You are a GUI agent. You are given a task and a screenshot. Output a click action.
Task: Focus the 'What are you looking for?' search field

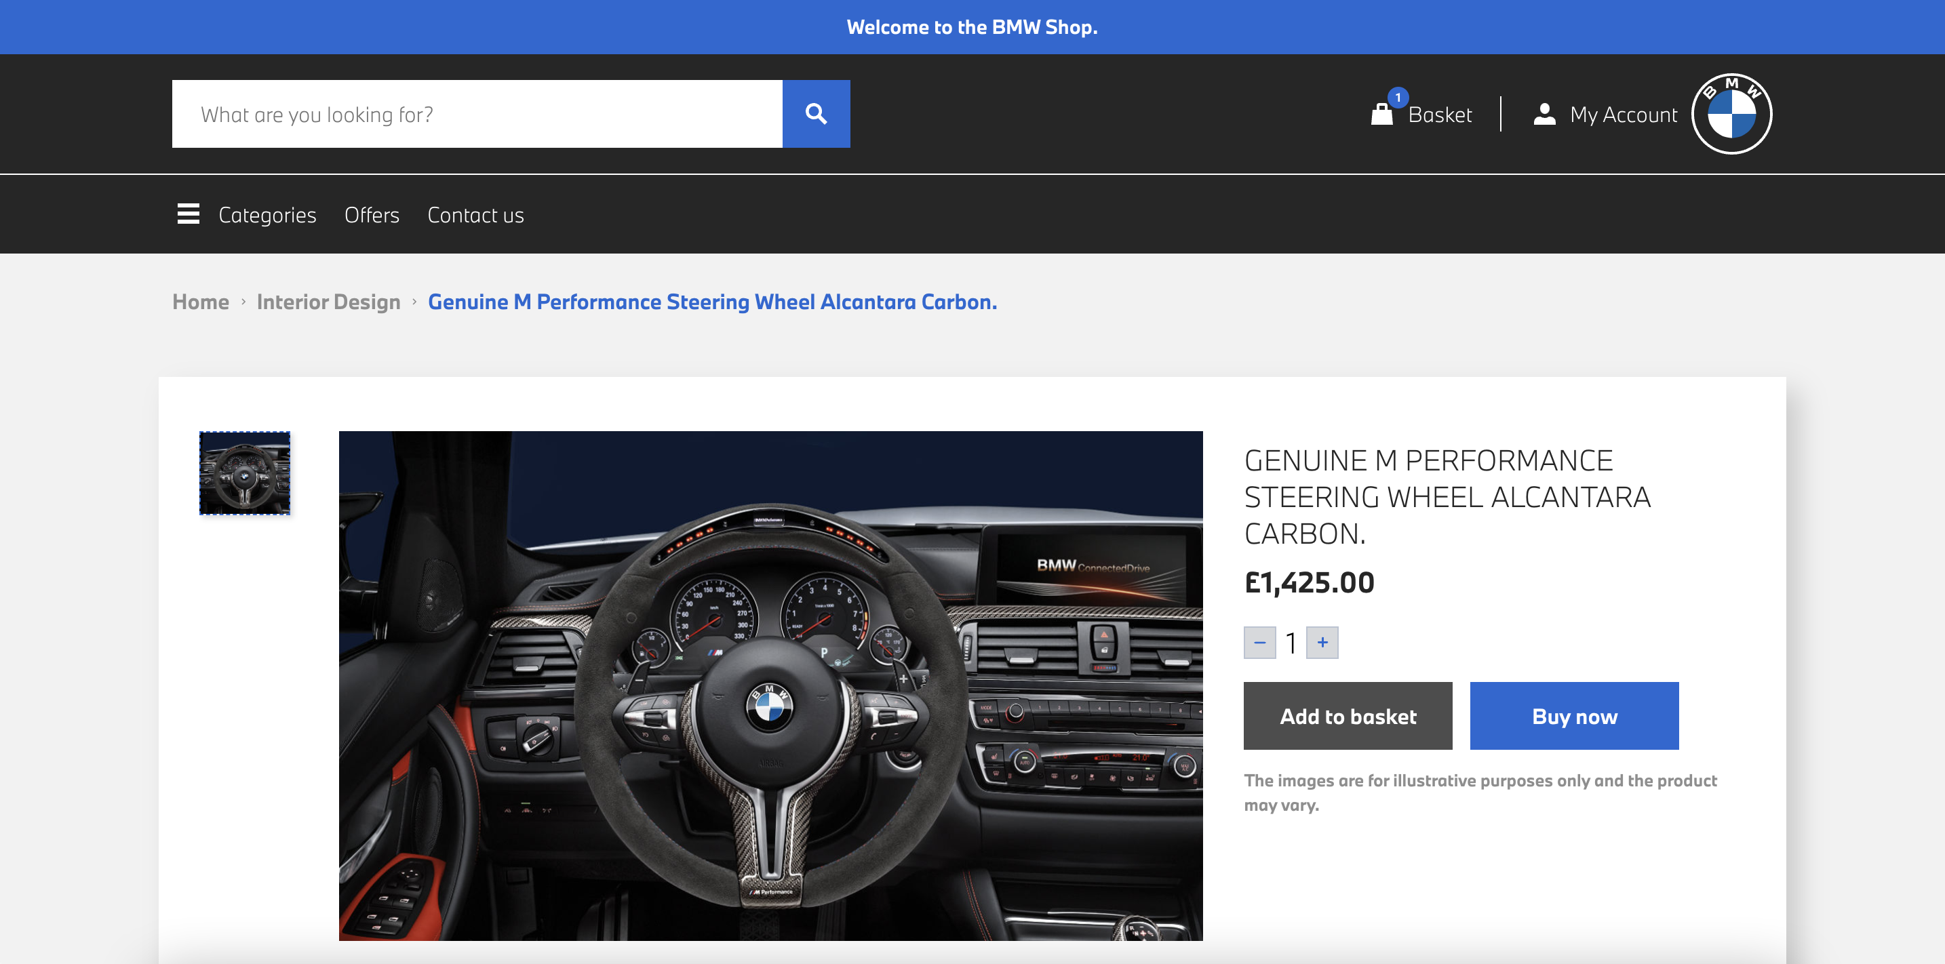point(477,114)
